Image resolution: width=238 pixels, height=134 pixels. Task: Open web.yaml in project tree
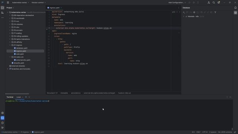pyautogui.click(x=20, y=54)
